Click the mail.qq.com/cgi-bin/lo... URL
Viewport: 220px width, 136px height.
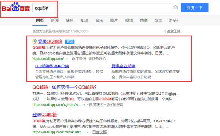pos(57,104)
